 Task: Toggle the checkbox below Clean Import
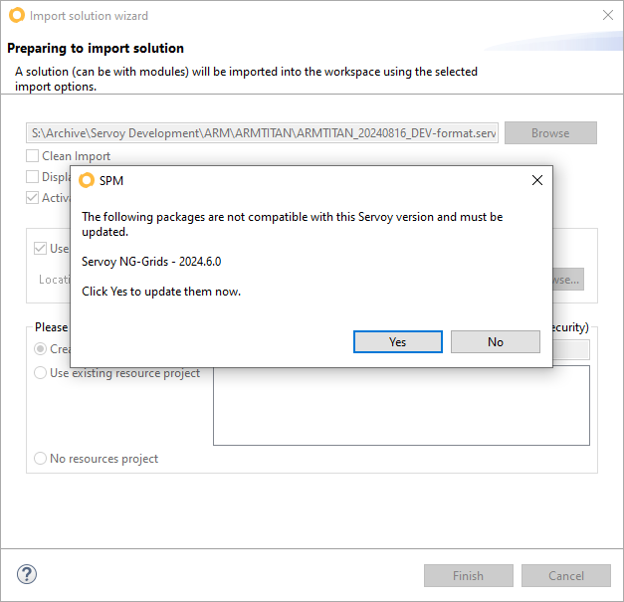click(33, 177)
